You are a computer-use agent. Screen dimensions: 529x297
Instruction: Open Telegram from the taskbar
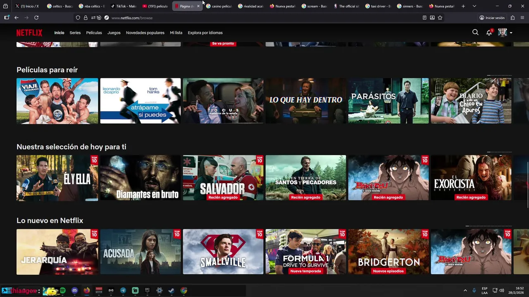123,290
